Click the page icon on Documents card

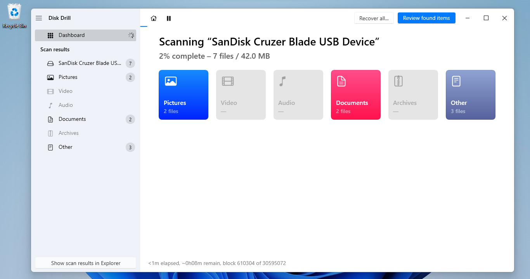[x=341, y=81]
